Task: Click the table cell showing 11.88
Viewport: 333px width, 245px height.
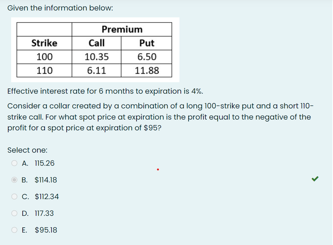Action: [x=147, y=70]
